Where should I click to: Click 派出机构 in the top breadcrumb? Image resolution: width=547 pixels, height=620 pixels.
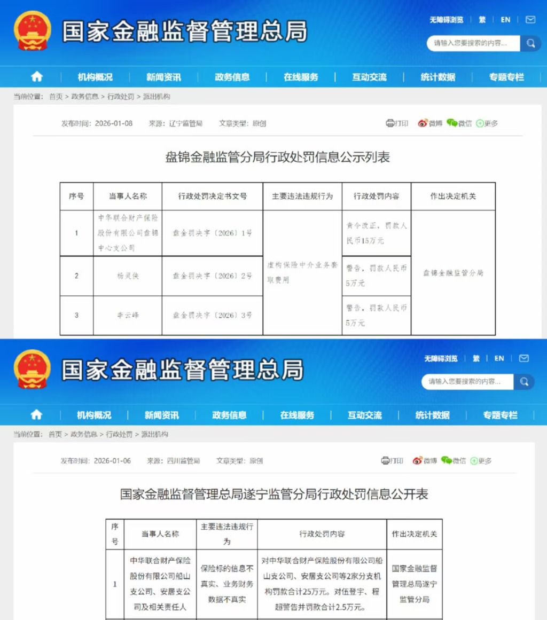pyautogui.click(x=157, y=97)
